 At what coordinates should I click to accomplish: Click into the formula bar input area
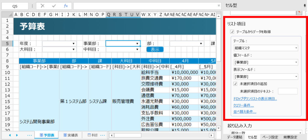(145, 6)
